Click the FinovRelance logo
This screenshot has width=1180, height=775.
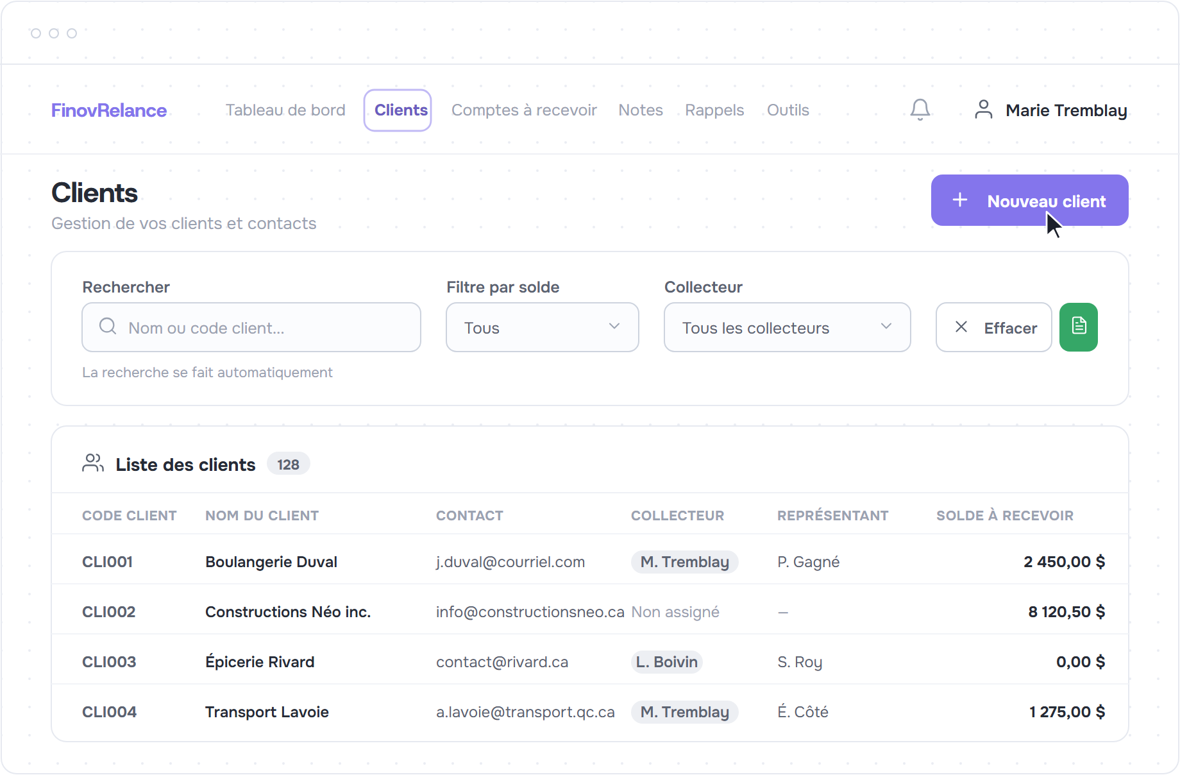[x=109, y=110]
